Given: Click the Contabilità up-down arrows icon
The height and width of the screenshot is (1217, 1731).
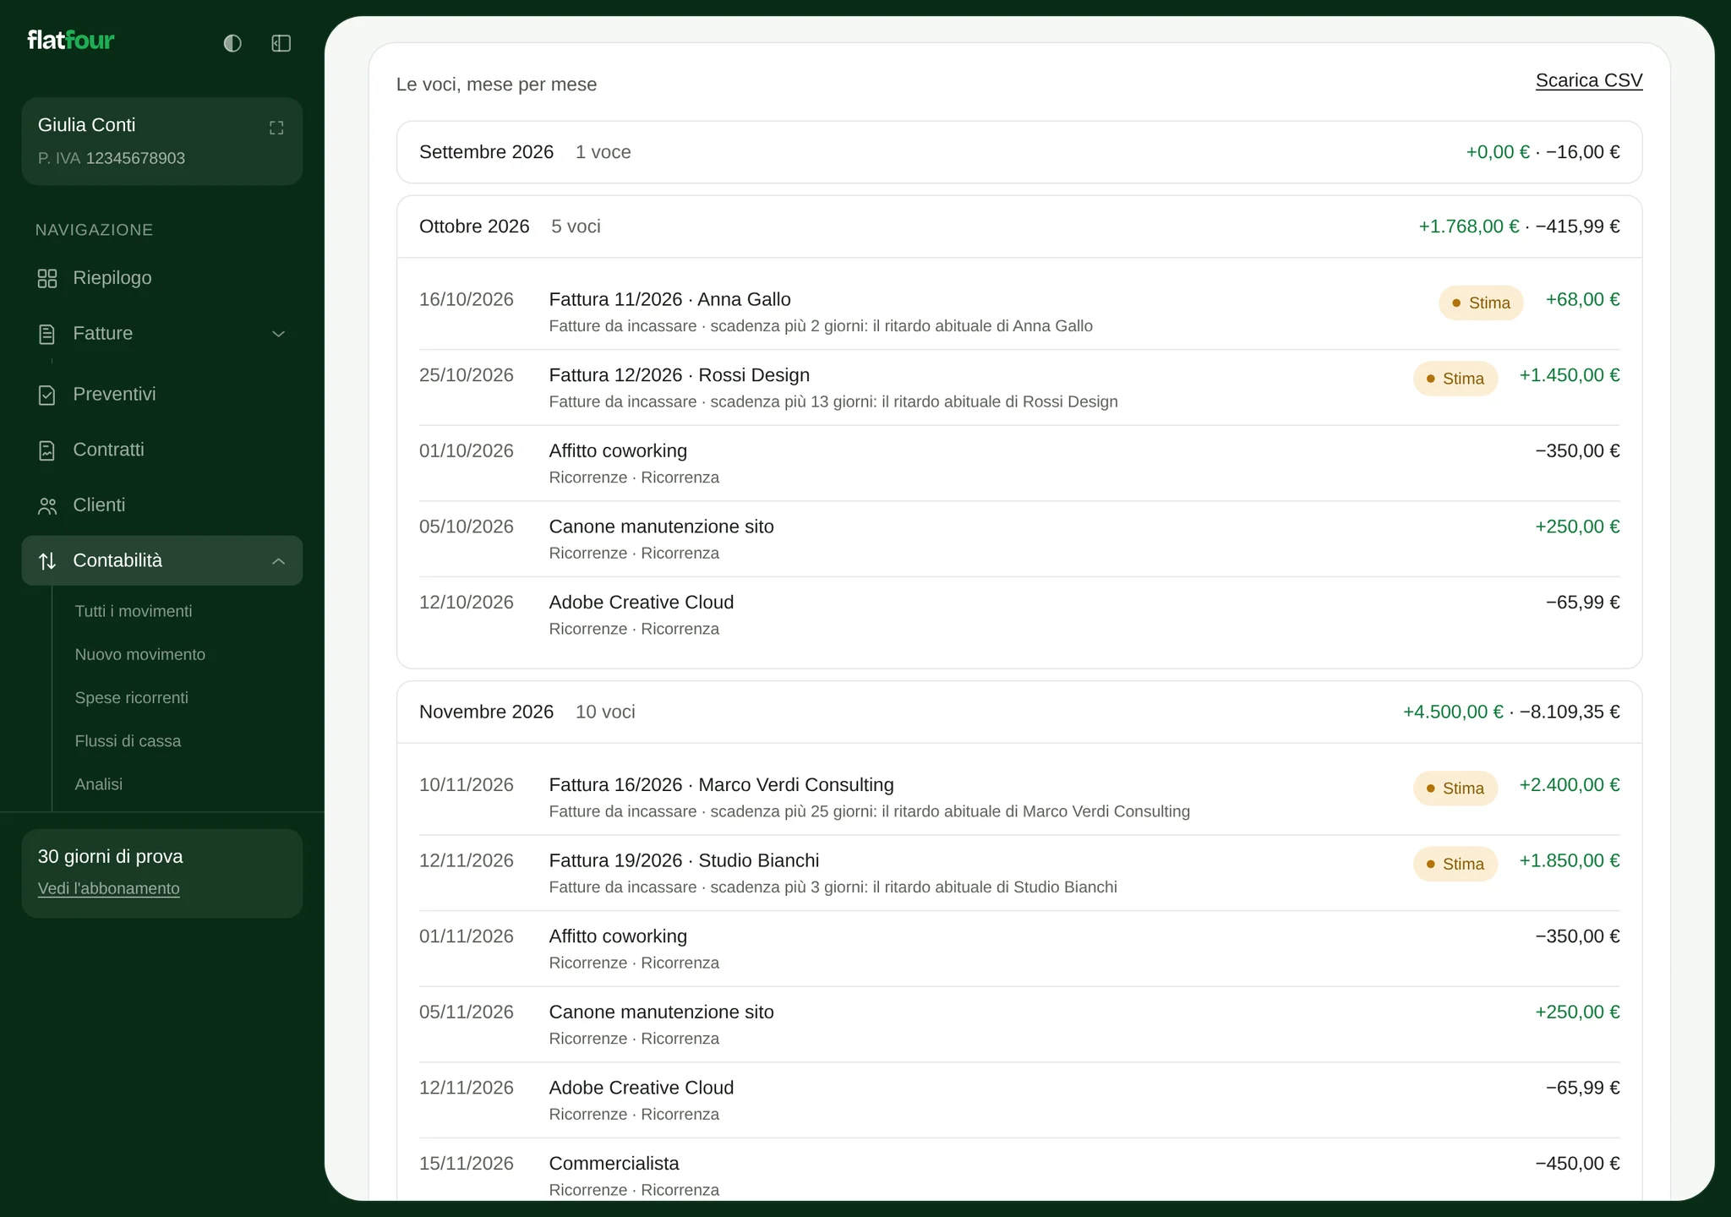Looking at the screenshot, I should click(47, 560).
